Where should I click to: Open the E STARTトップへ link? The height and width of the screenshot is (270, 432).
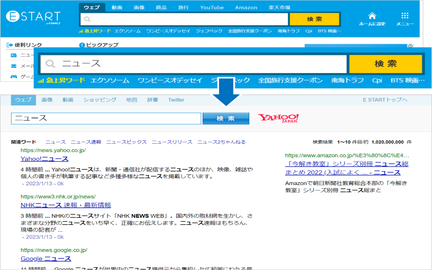pyautogui.click(x=385, y=100)
